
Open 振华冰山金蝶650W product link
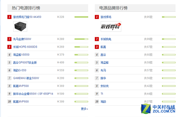pyautogui.click(x=33, y=94)
